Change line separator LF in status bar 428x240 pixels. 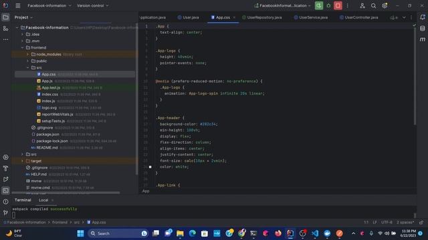pos(374,222)
